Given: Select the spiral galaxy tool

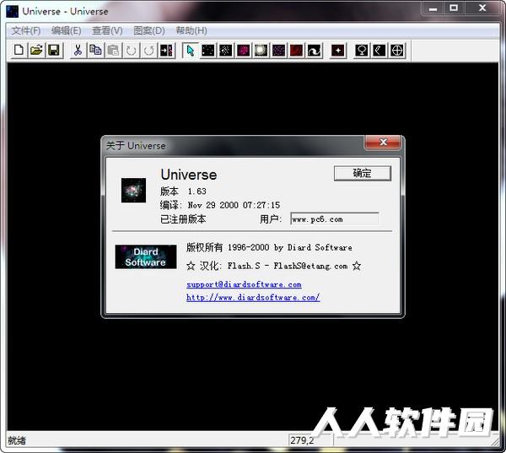Looking at the screenshot, I should pyautogui.click(x=315, y=51).
